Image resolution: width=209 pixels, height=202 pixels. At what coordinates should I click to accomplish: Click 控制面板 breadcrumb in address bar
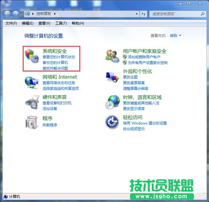click(x=44, y=14)
